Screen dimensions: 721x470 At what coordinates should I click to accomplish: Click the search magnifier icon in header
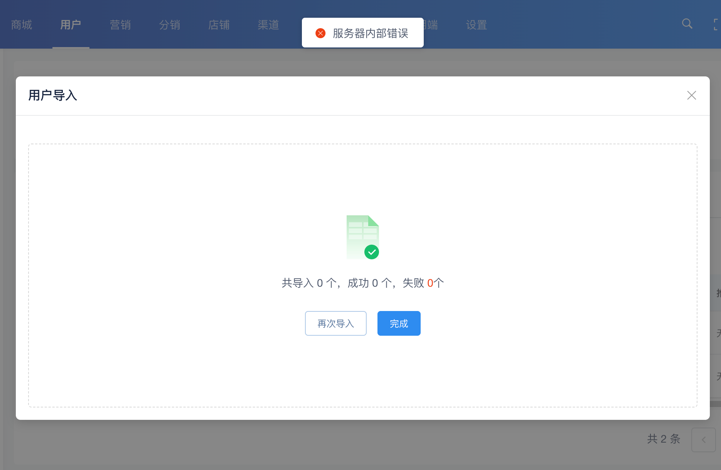[687, 24]
